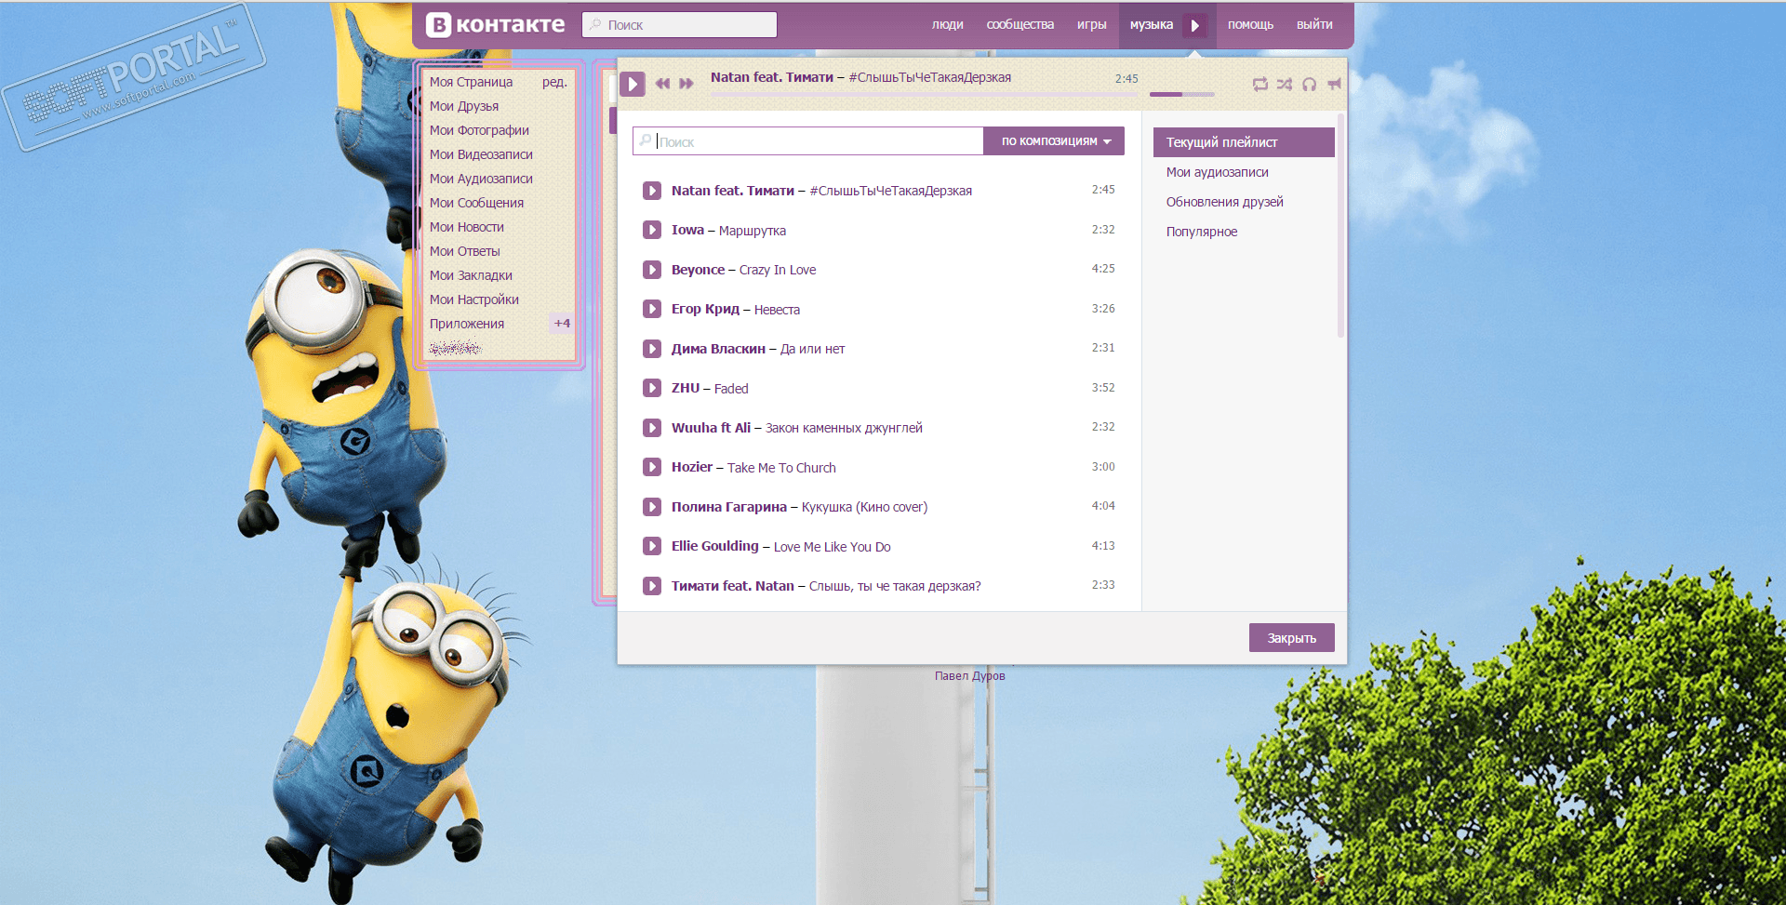The height and width of the screenshot is (905, 1786).
Task: Click the 'ред.' edit link
Action: pyautogui.click(x=554, y=82)
